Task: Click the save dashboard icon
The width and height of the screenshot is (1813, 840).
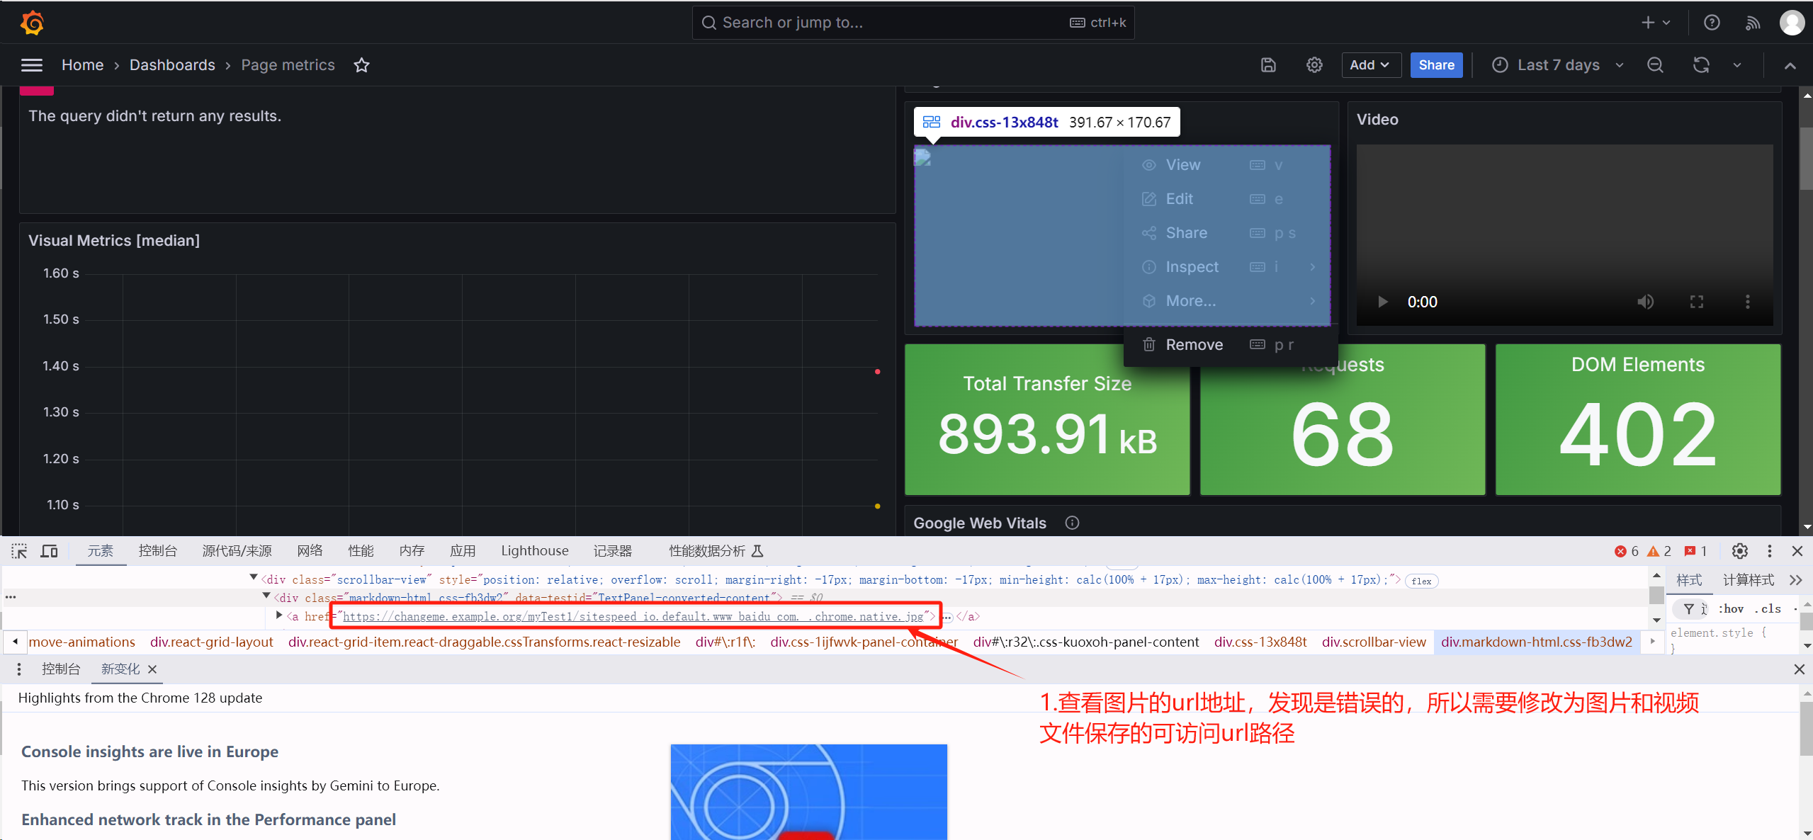Action: point(1268,65)
